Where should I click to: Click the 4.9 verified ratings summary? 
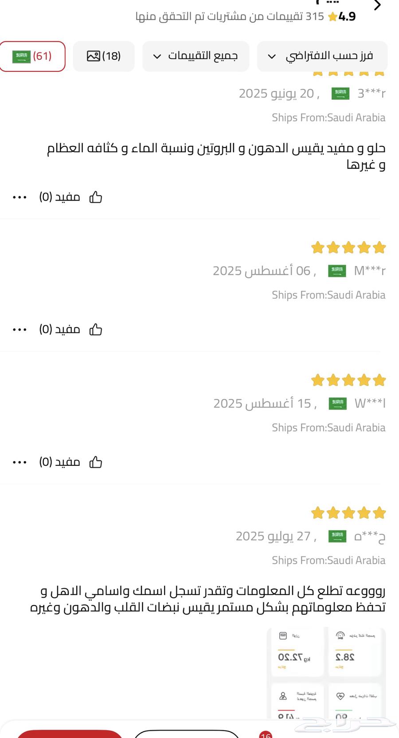pyautogui.click(x=246, y=17)
